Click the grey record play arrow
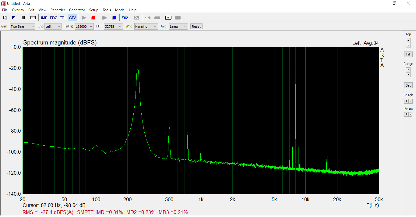The width and height of the screenshot is (416, 217). (x=84, y=18)
